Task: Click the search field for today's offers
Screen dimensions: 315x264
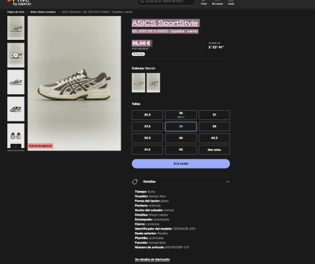Action: 166,2
